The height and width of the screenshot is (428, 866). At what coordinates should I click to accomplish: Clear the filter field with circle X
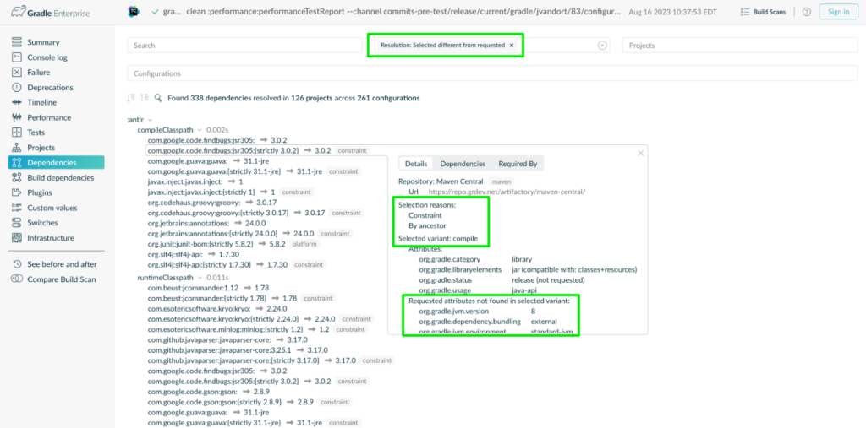click(x=602, y=46)
